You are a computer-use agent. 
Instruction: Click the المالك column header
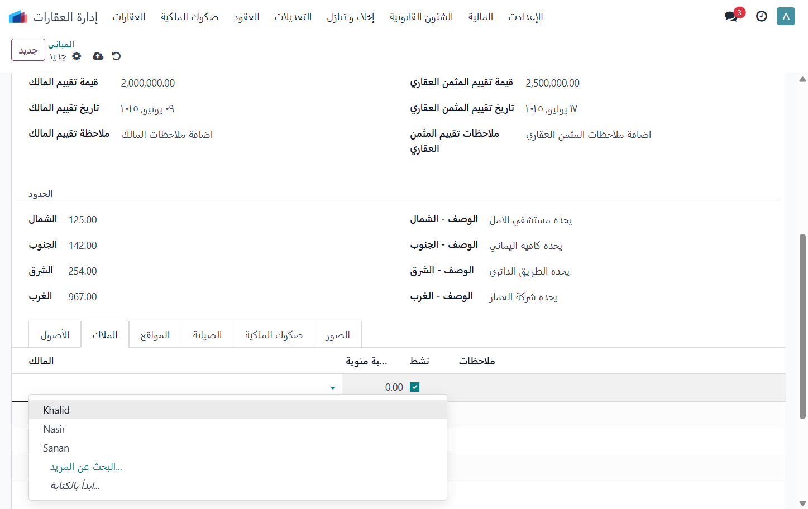41,361
